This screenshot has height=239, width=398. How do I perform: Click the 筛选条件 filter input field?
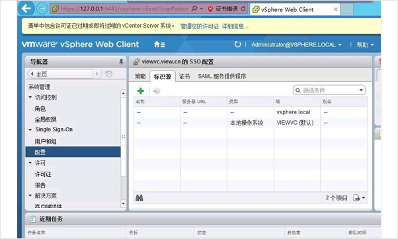[329, 90]
